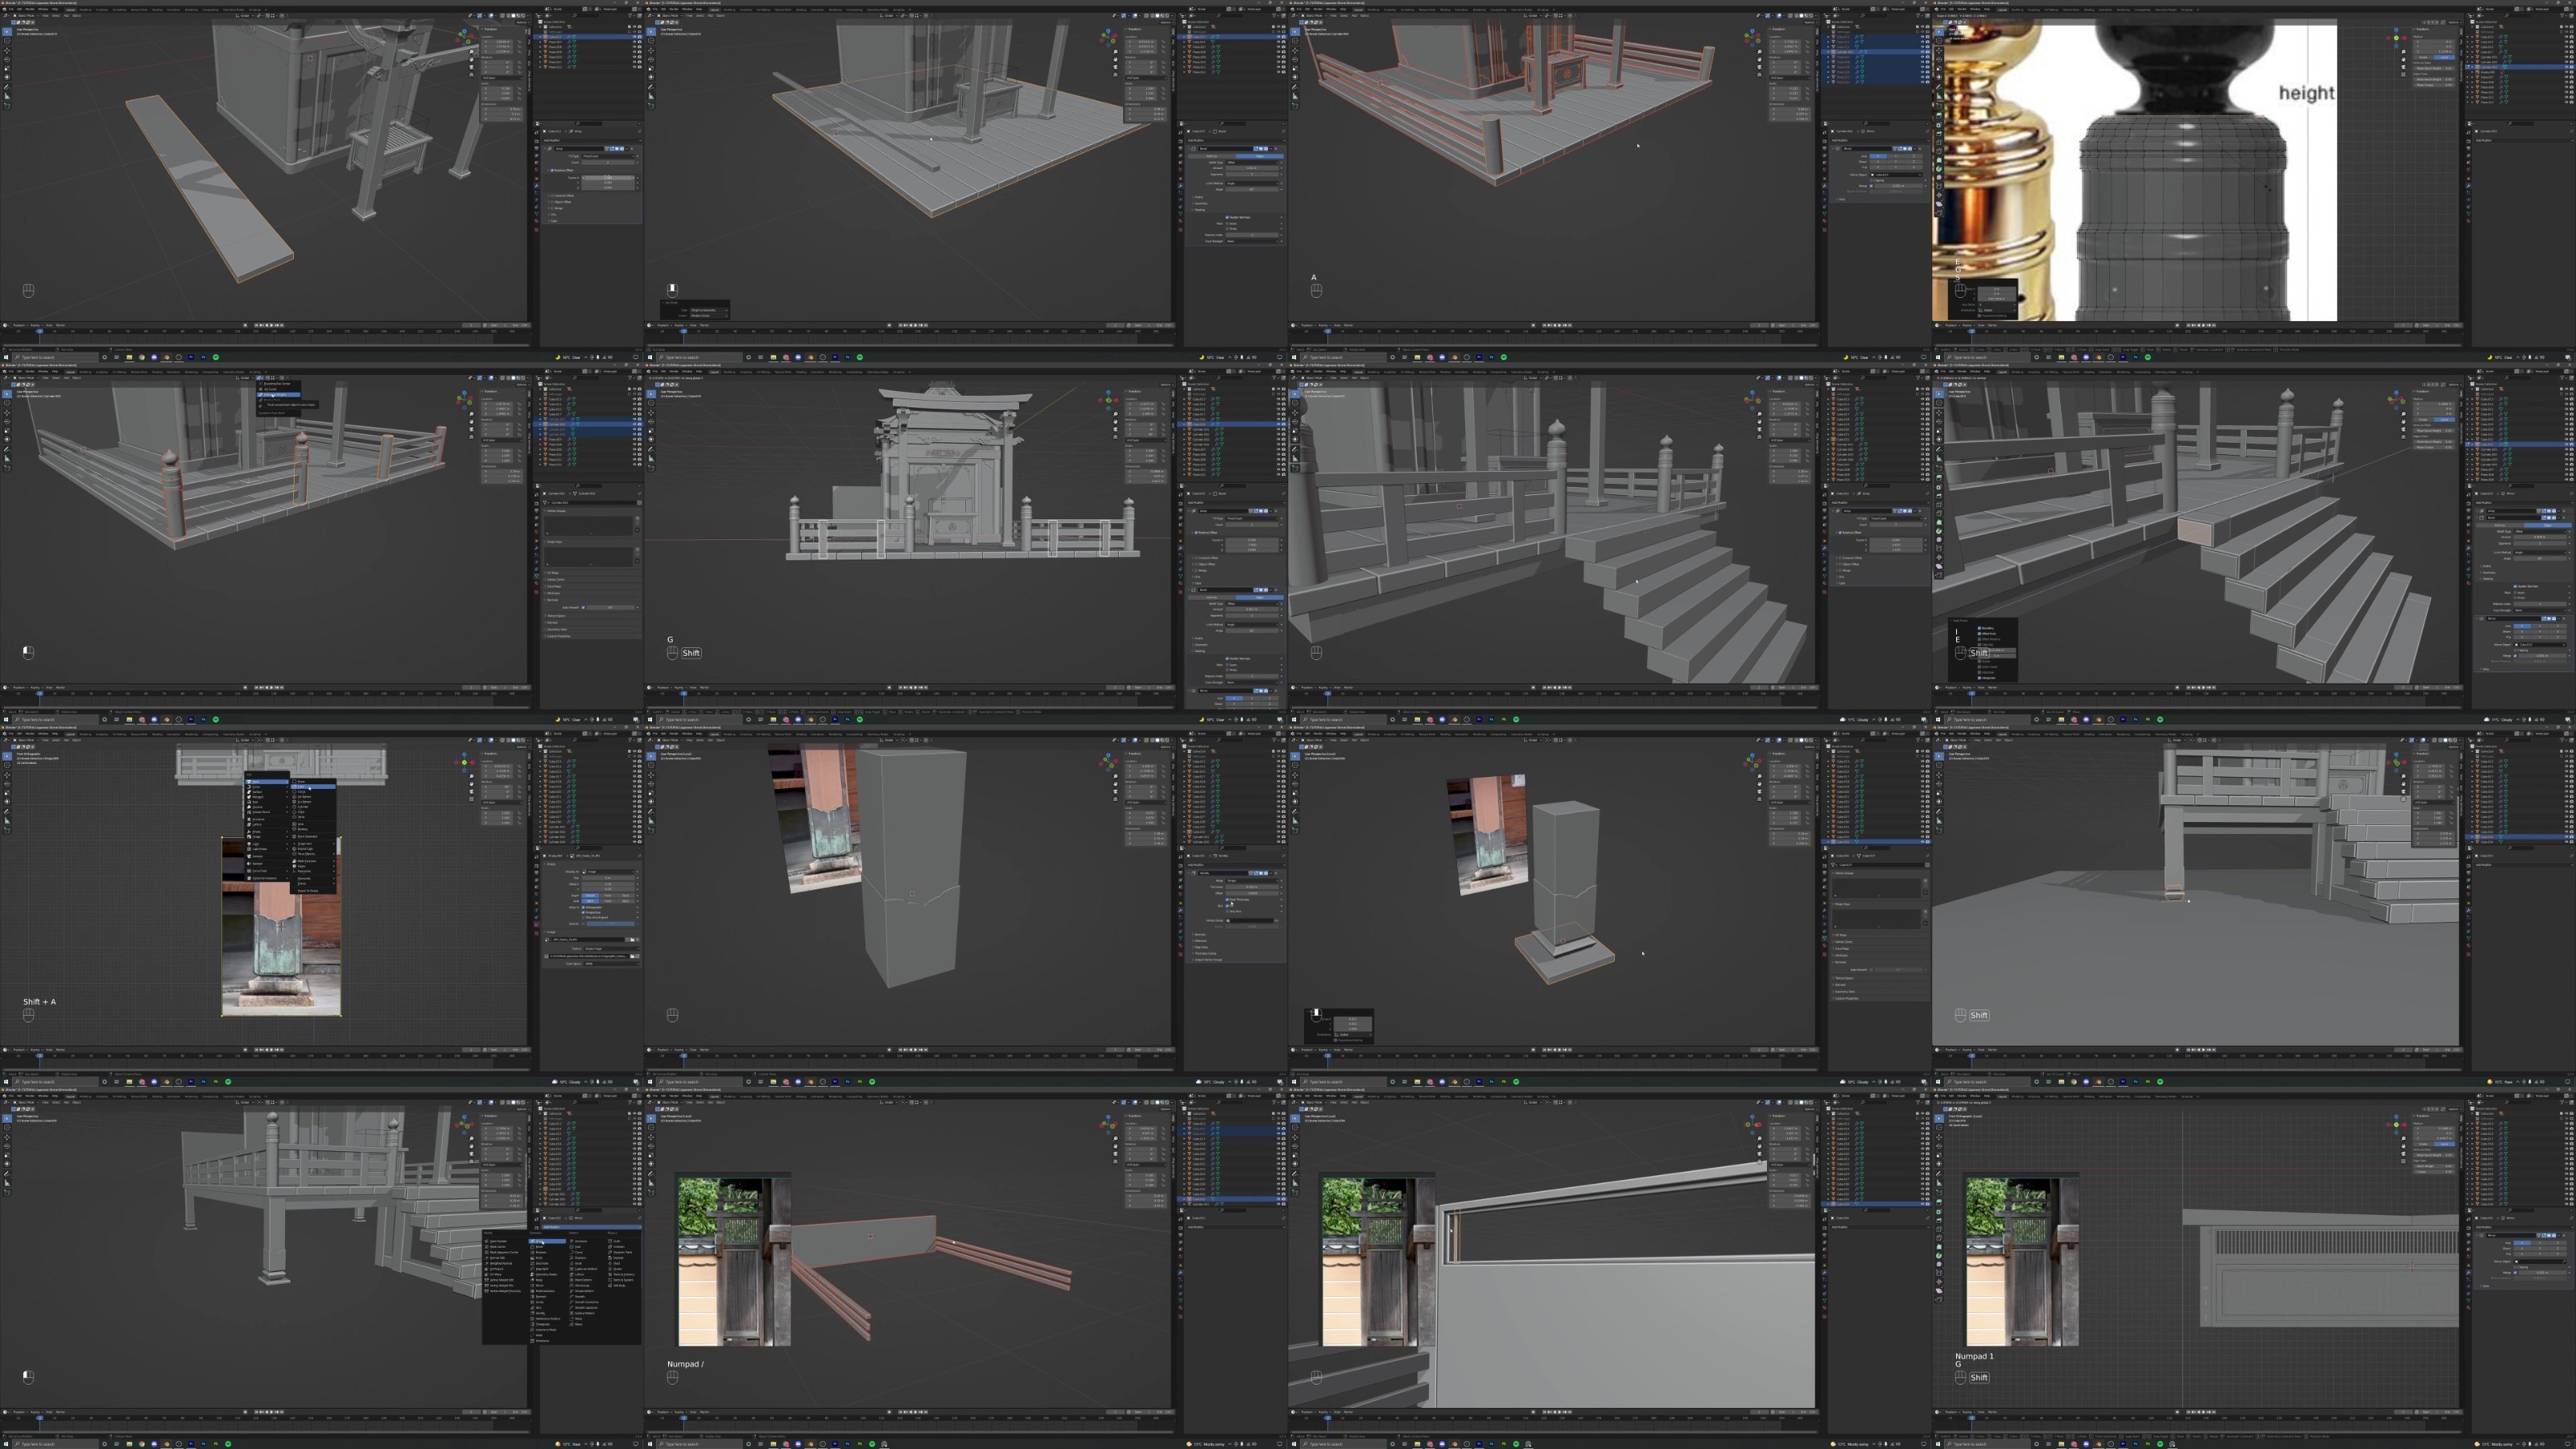
Task: Open the Color Space dropdown
Action: (x=613, y=965)
